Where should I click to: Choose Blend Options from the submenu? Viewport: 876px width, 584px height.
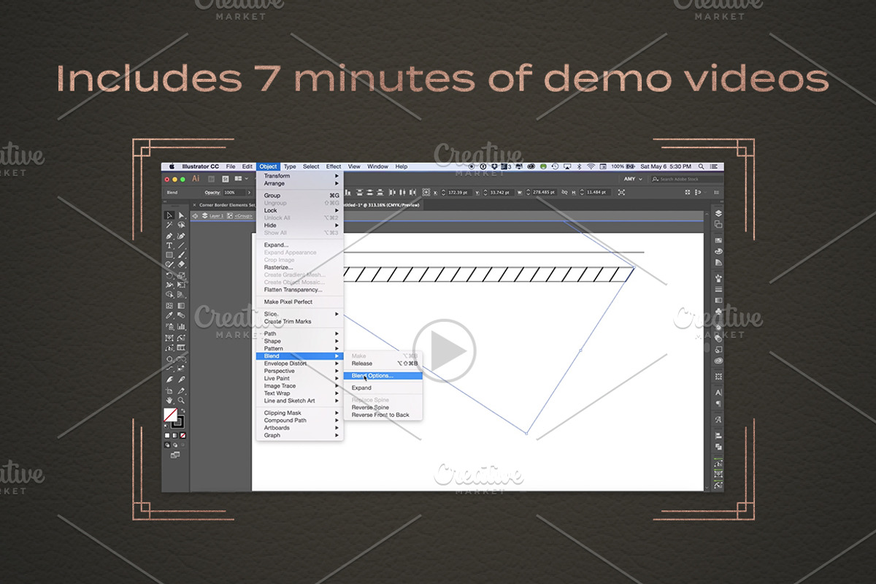click(x=383, y=376)
